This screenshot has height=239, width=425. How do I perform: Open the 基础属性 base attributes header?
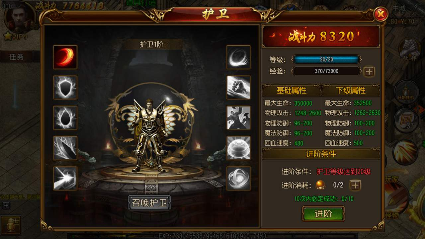click(292, 90)
